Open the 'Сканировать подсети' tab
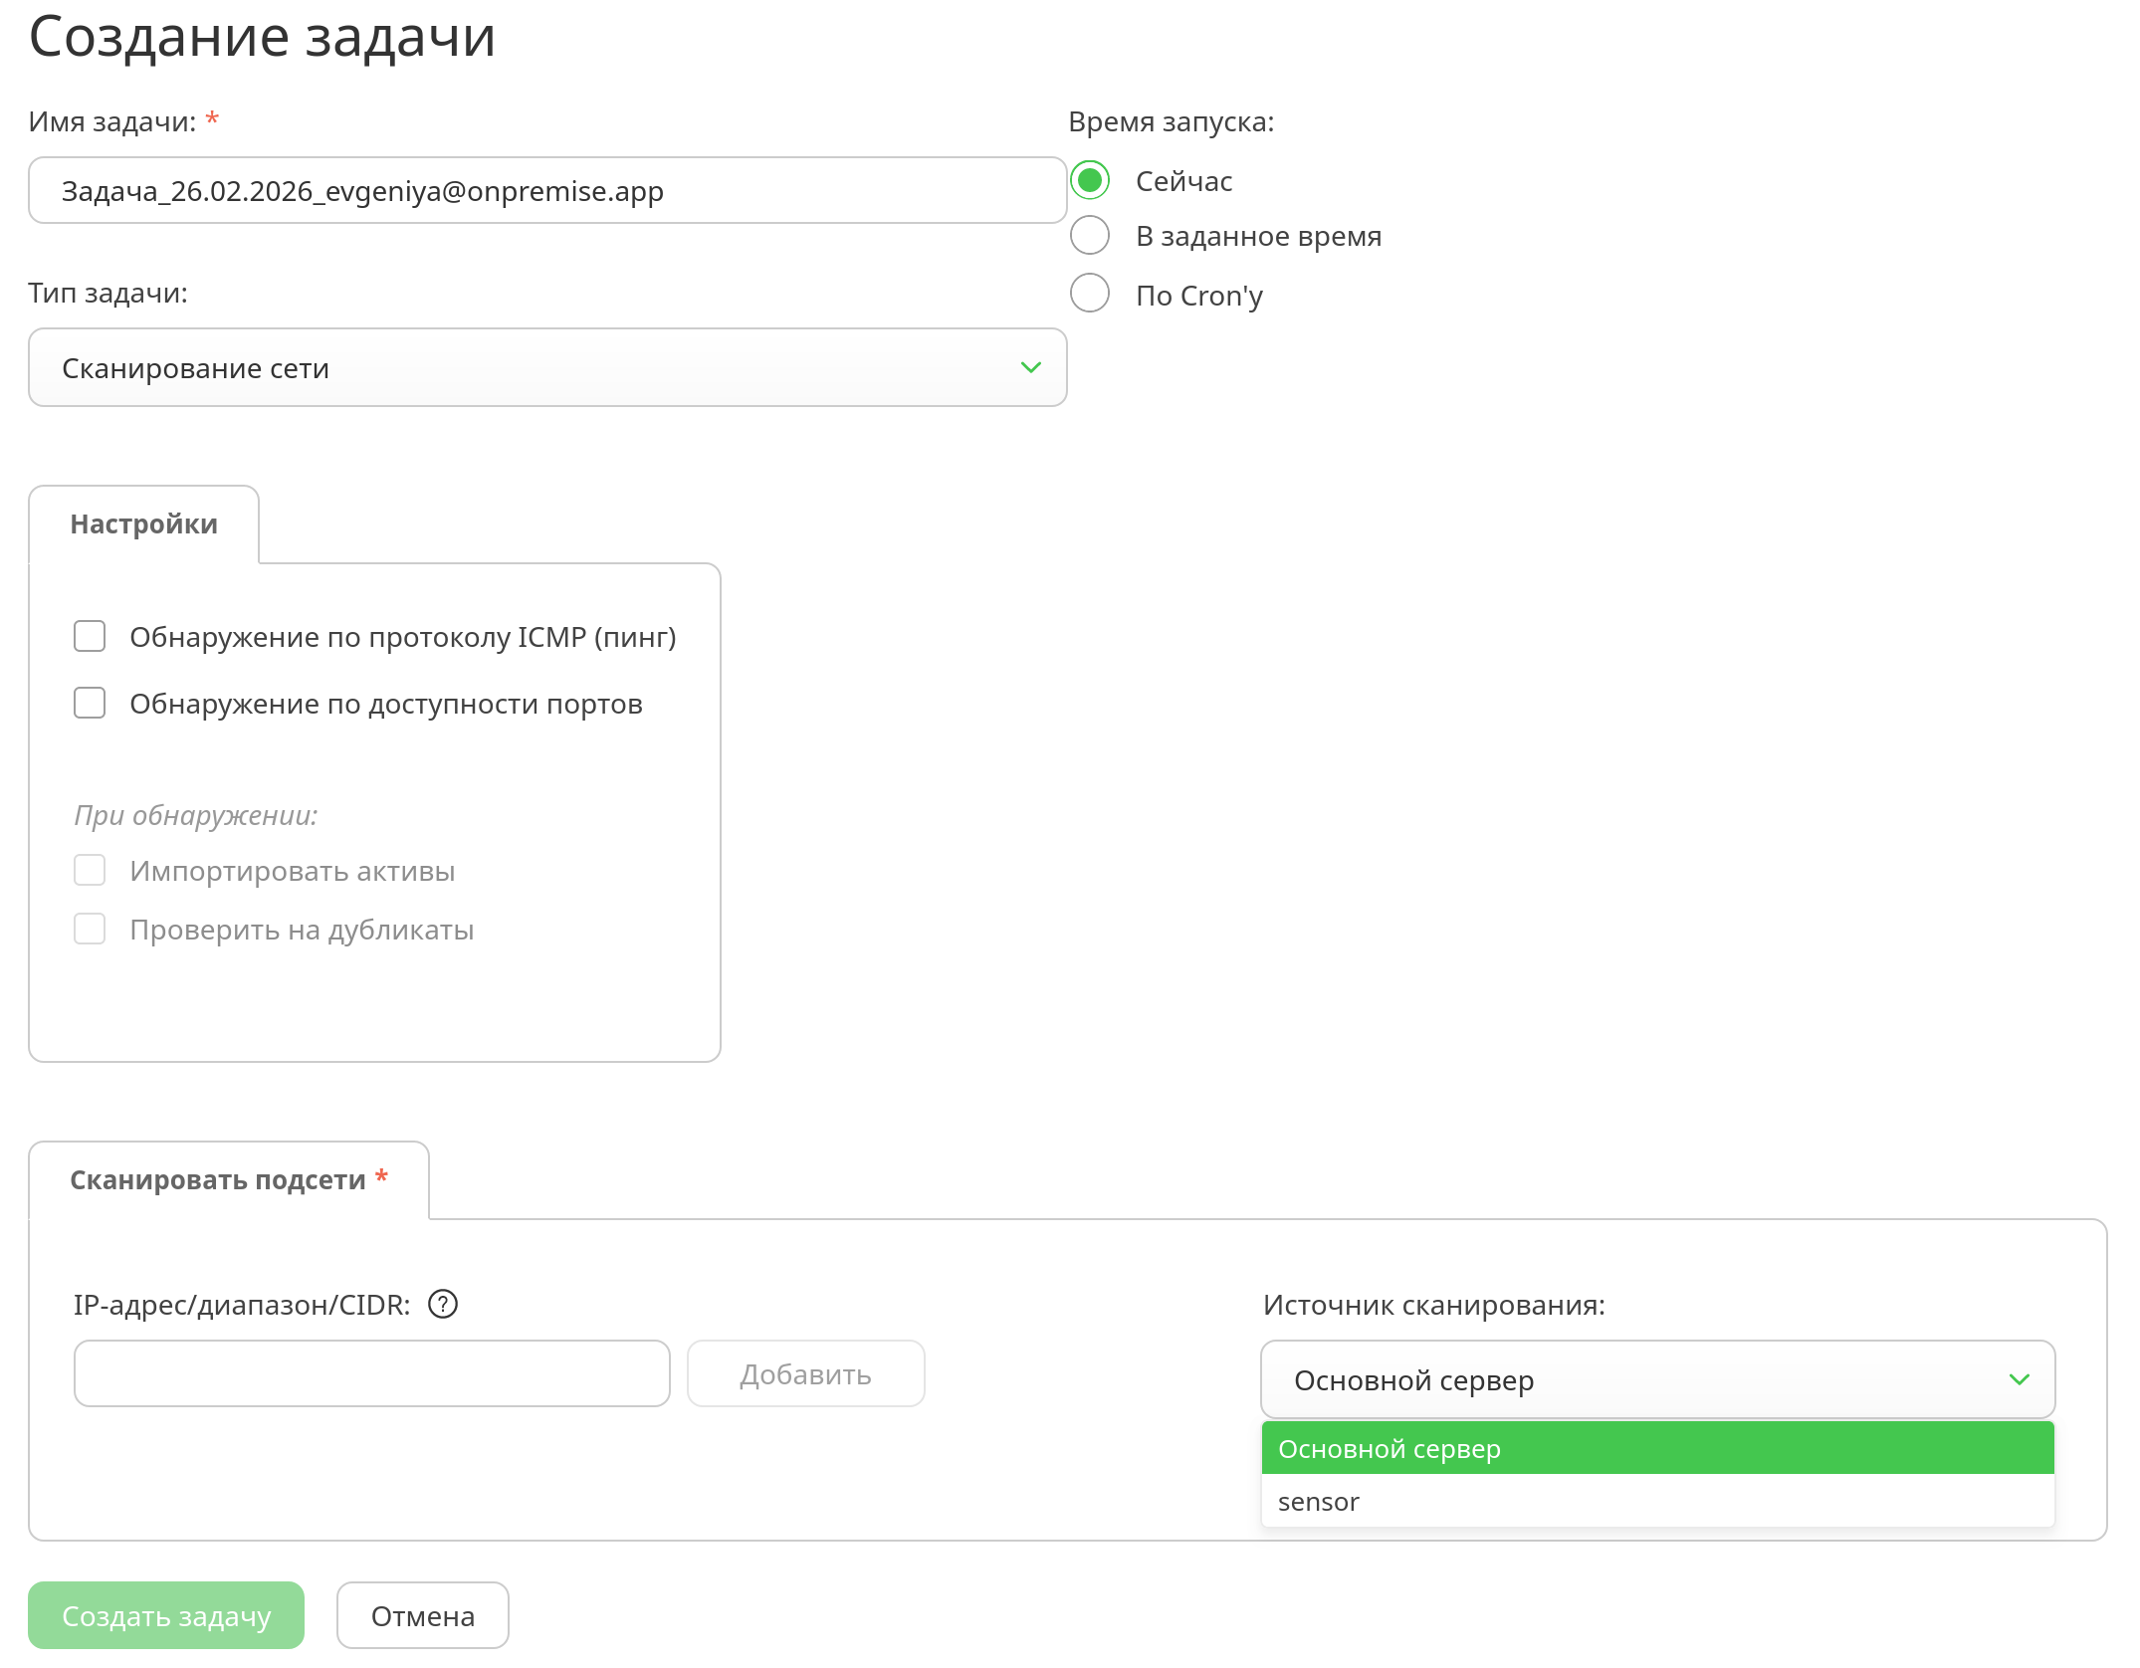Screen dimensions: 2140x1668 [x=228, y=1180]
